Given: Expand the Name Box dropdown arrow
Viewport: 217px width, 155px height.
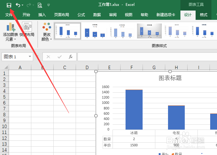Looking at the screenshot, I should (x=30, y=56).
